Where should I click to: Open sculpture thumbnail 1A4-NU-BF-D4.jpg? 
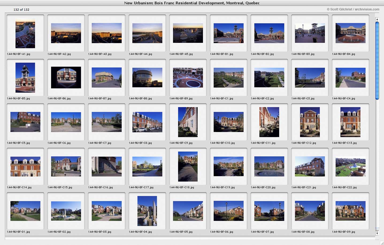tap(147, 211)
